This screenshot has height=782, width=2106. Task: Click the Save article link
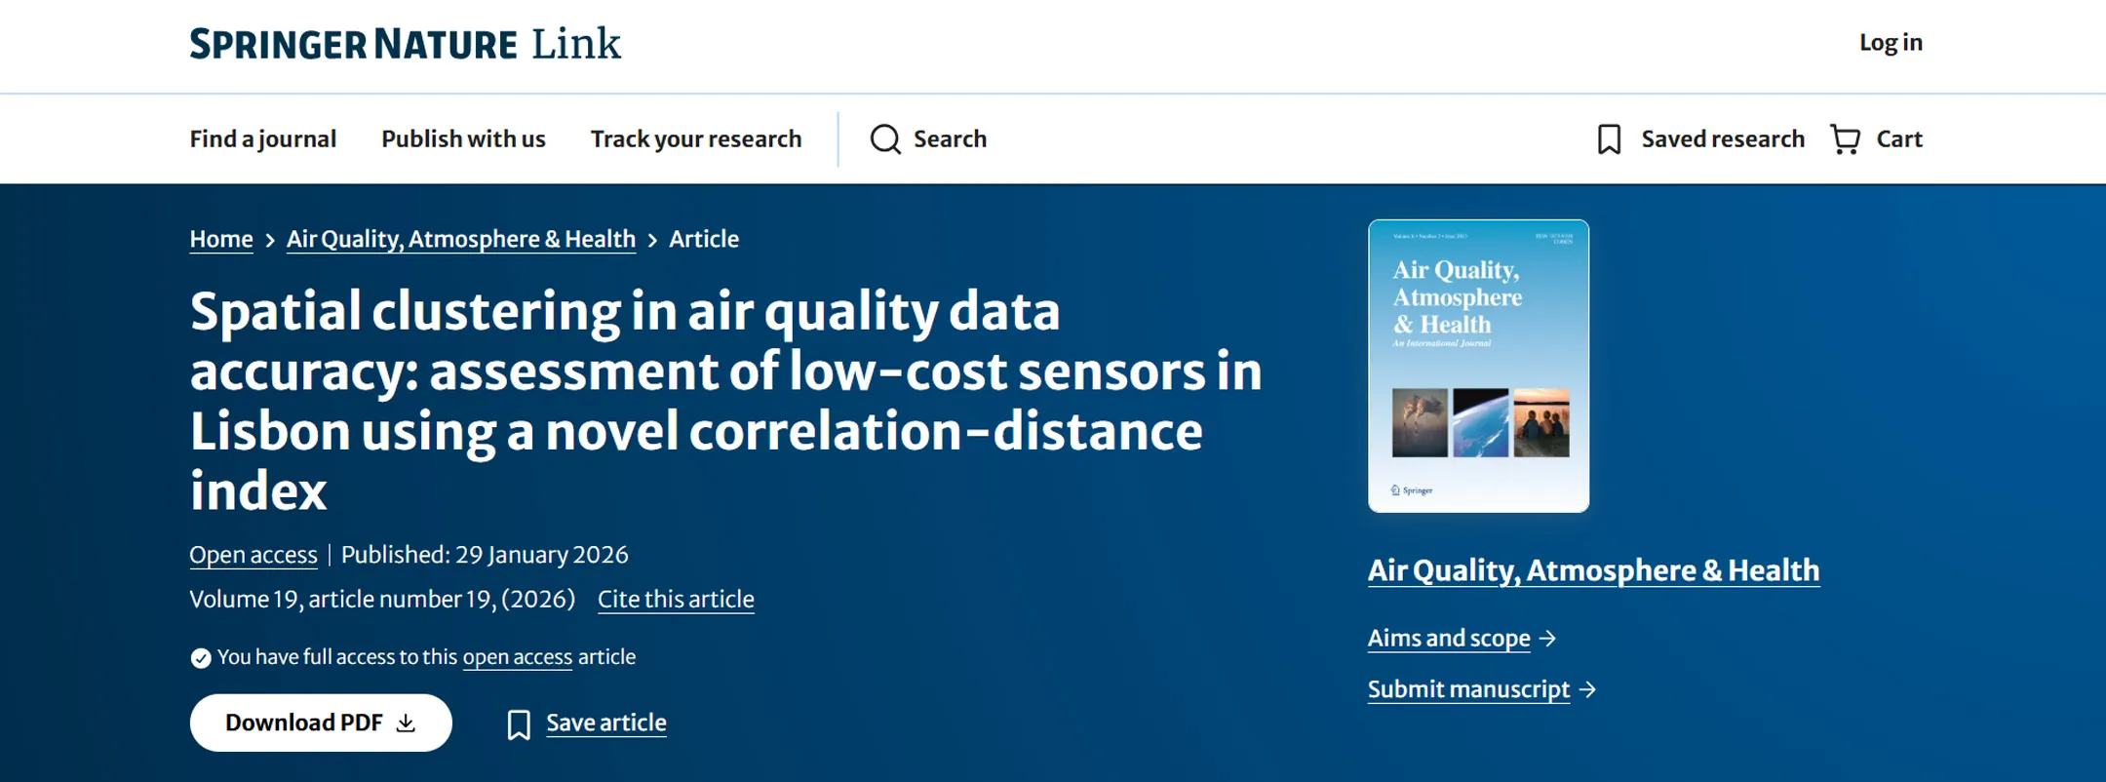click(x=605, y=723)
